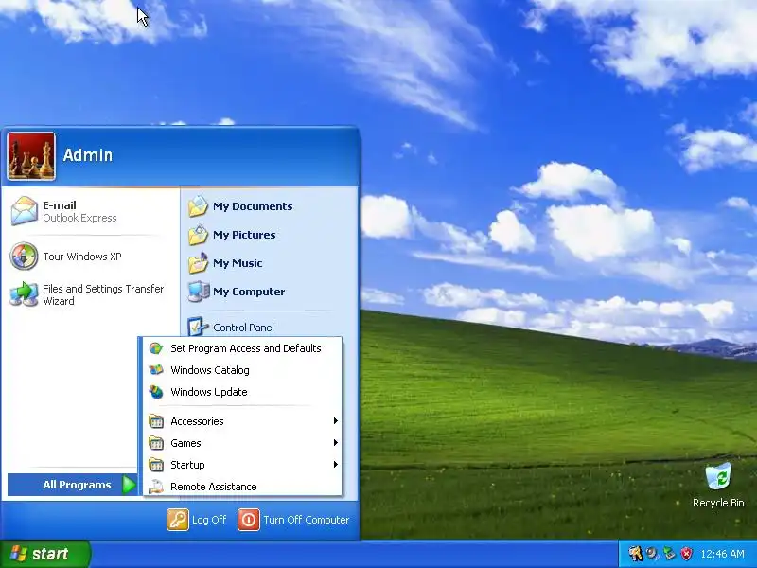Choose the My Pictures label
The image size is (757, 568).
point(244,235)
